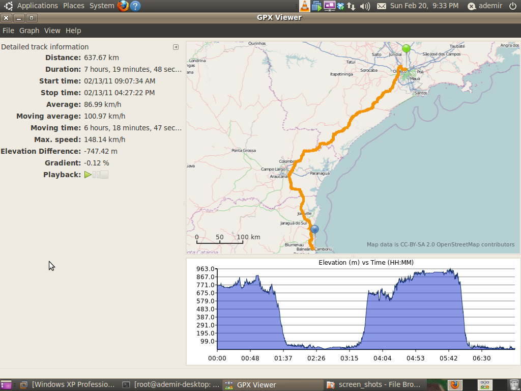Open the Graph menu

[29, 31]
